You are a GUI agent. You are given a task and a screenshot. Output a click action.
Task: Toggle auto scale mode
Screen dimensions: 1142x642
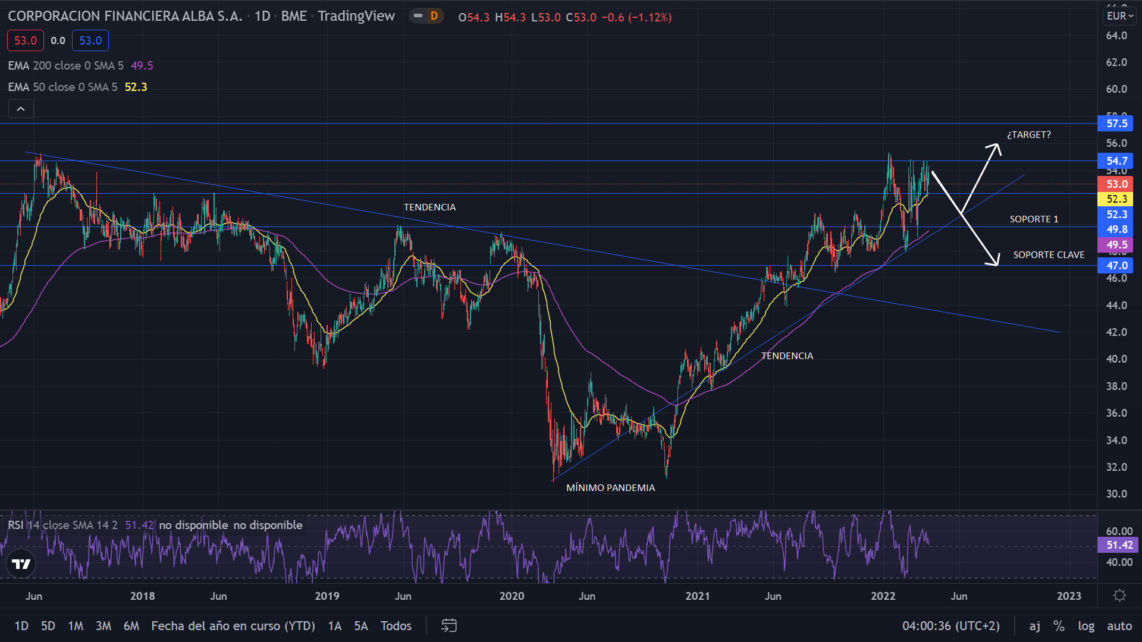(1119, 625)
